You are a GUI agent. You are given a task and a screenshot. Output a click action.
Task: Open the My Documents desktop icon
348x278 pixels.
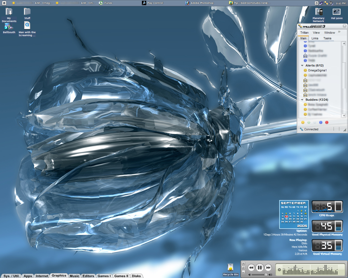pyautogui.click(x=9, y=15)
